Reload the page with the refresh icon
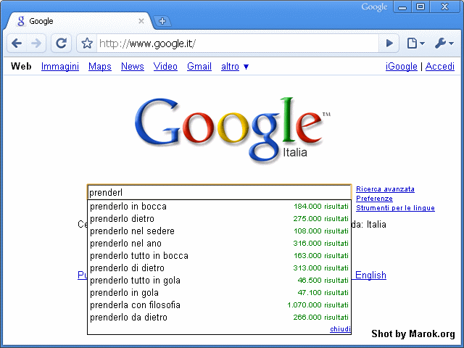 [61, 43]
